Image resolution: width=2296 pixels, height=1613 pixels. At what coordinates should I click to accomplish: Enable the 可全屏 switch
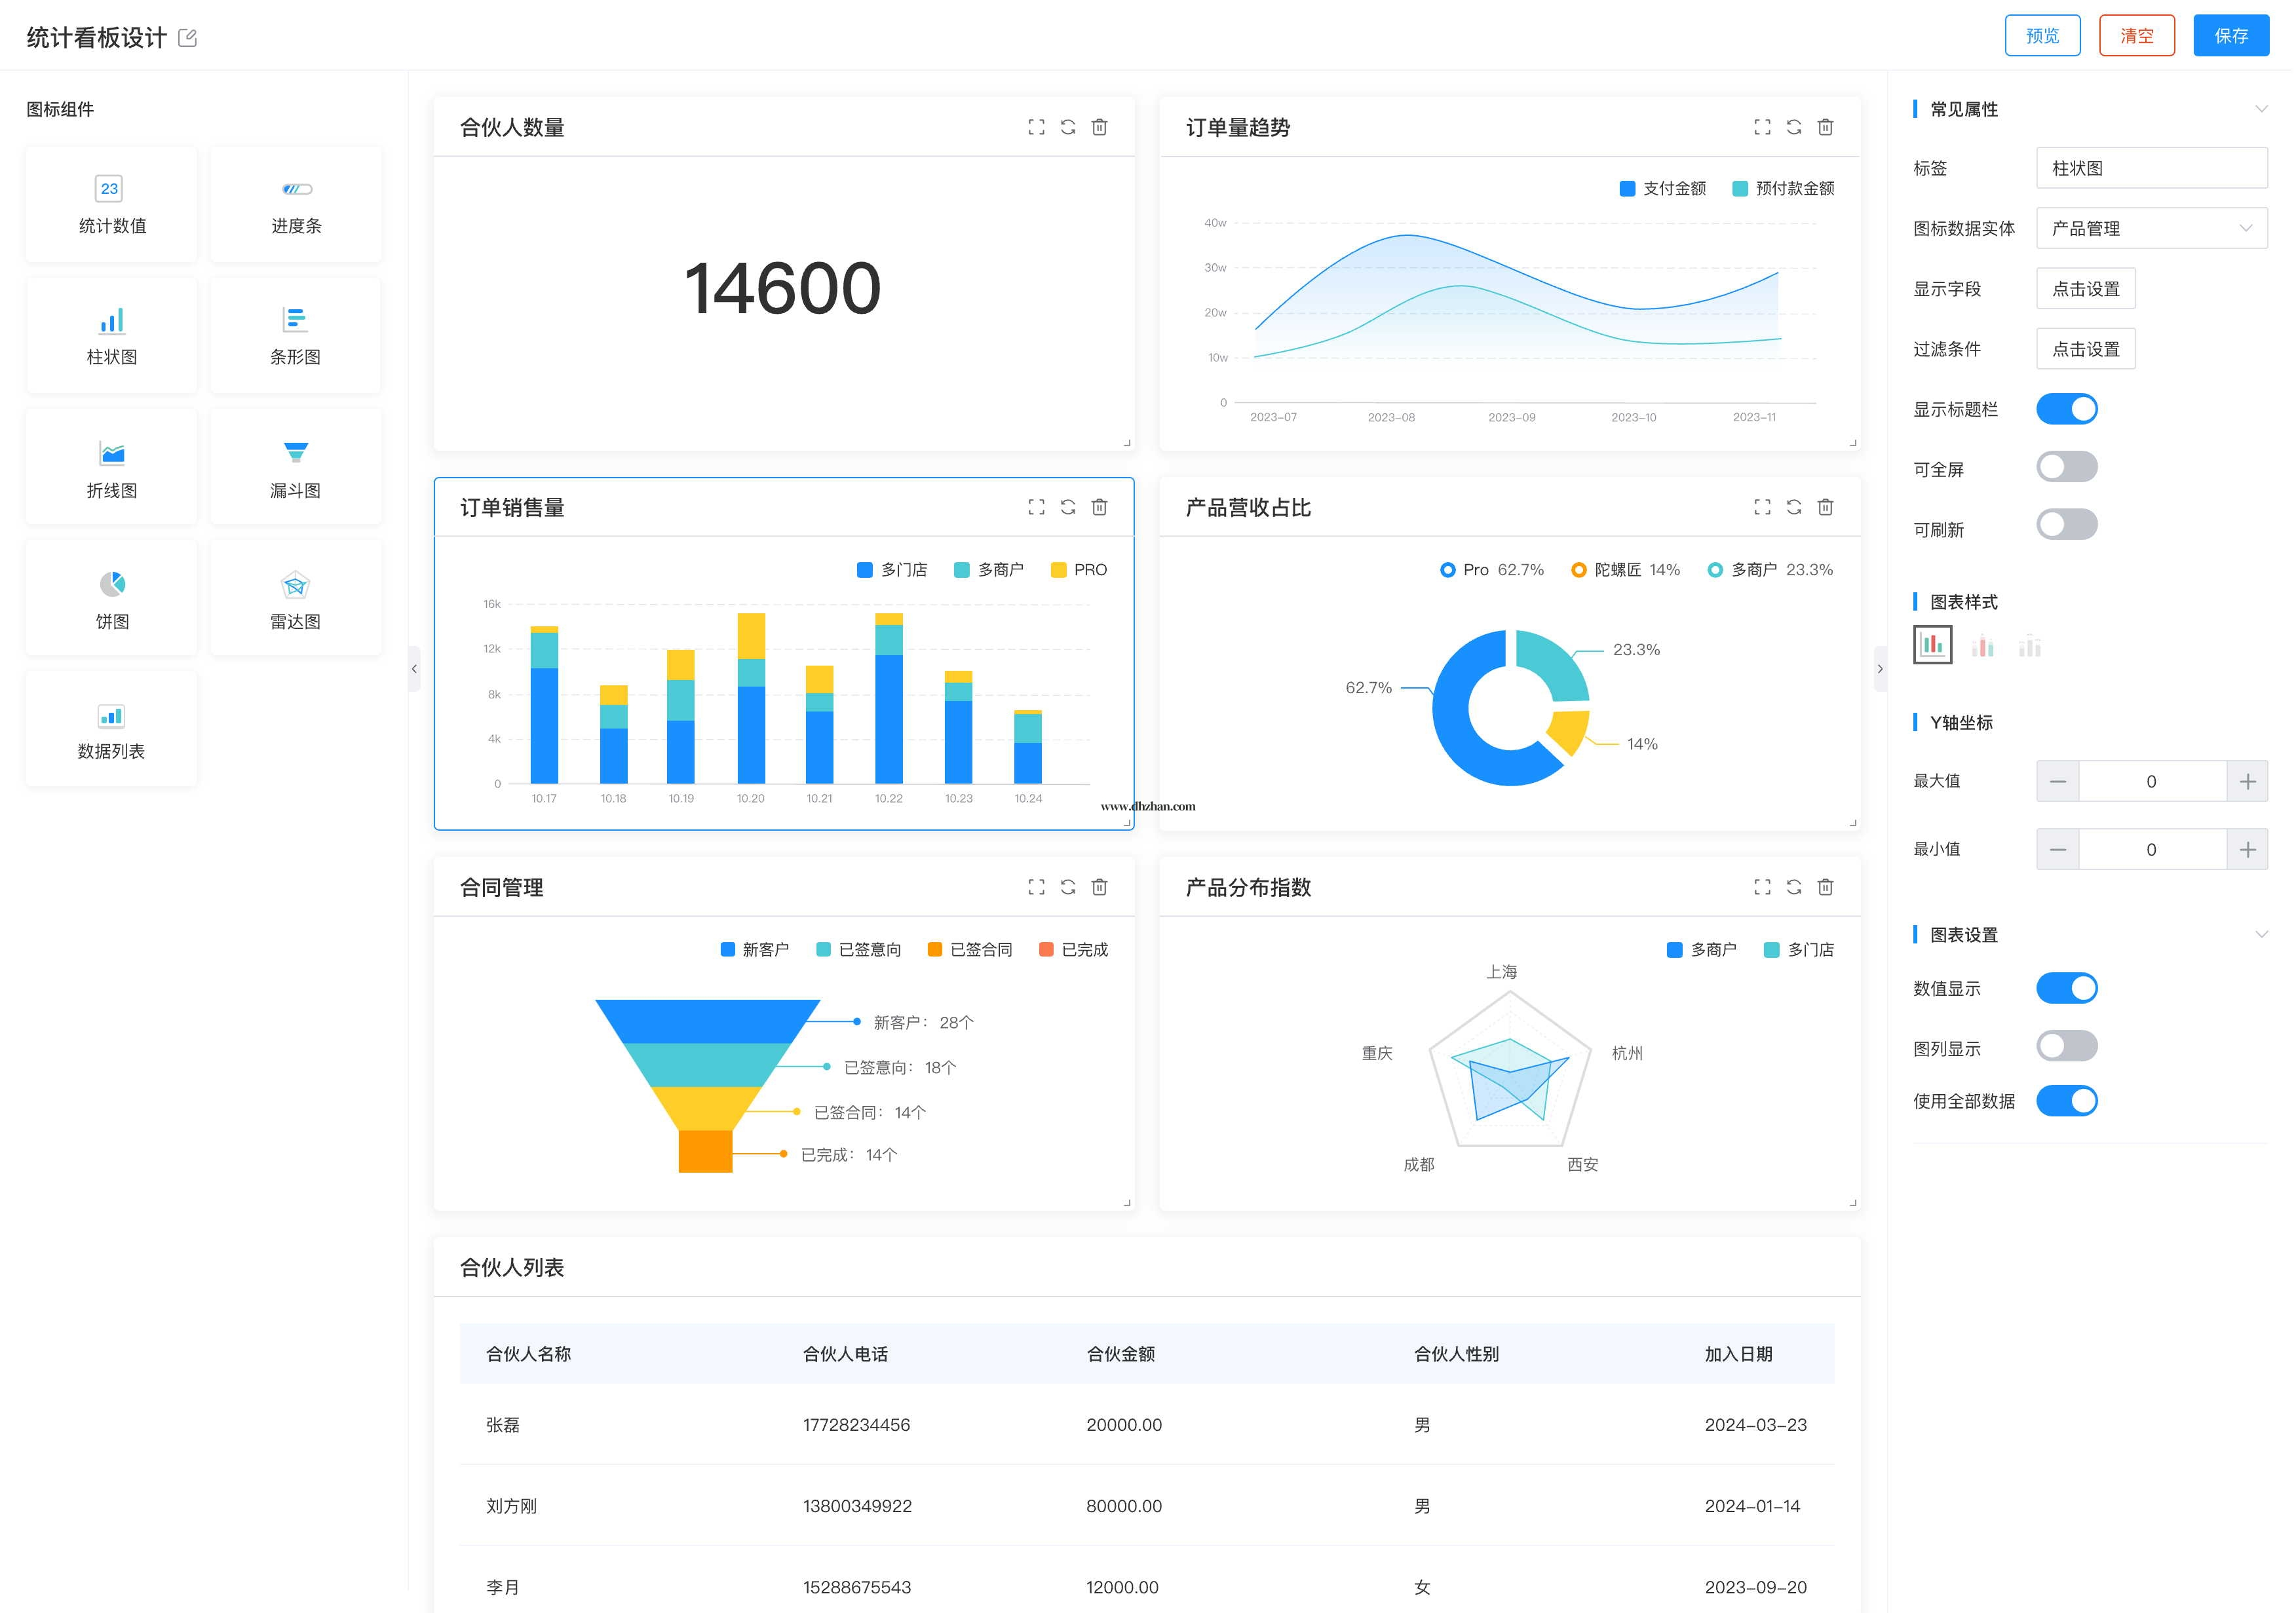click(2066, 467)
